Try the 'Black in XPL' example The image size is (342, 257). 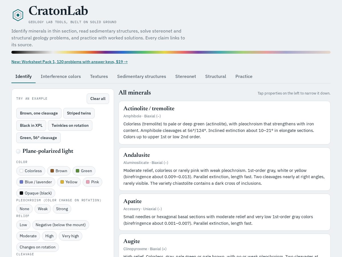31,125
